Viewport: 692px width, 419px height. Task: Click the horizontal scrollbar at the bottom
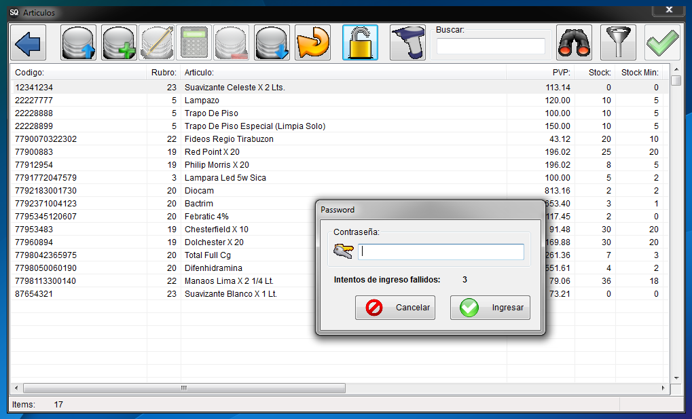[183, 388]
